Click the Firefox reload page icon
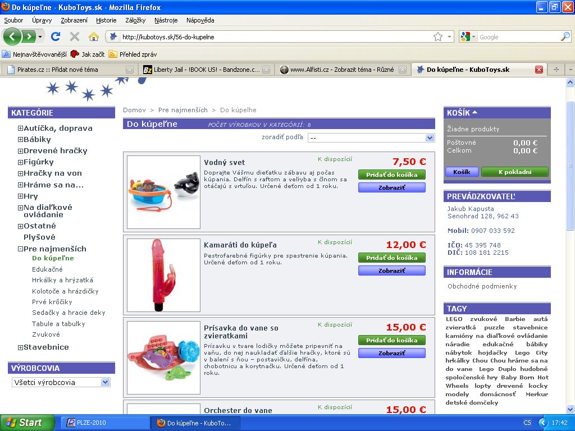Image resolution: width=575 pixels, height=431 pixels. click(x=55, y=37)
